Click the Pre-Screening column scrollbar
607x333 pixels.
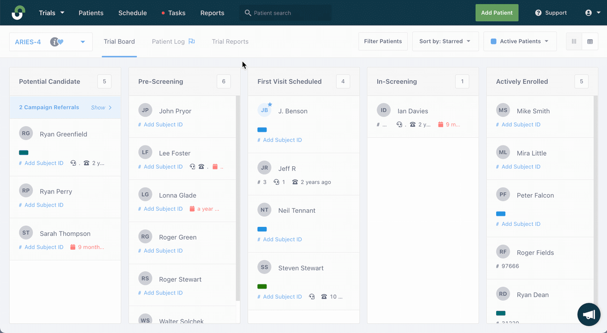click(238, 199)
